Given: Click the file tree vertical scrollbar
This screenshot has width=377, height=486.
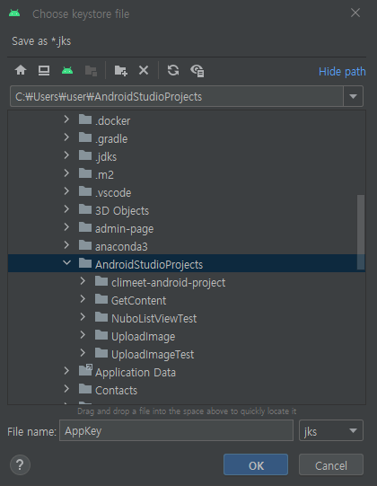Looking at the screenshot, I should [361, 232].
